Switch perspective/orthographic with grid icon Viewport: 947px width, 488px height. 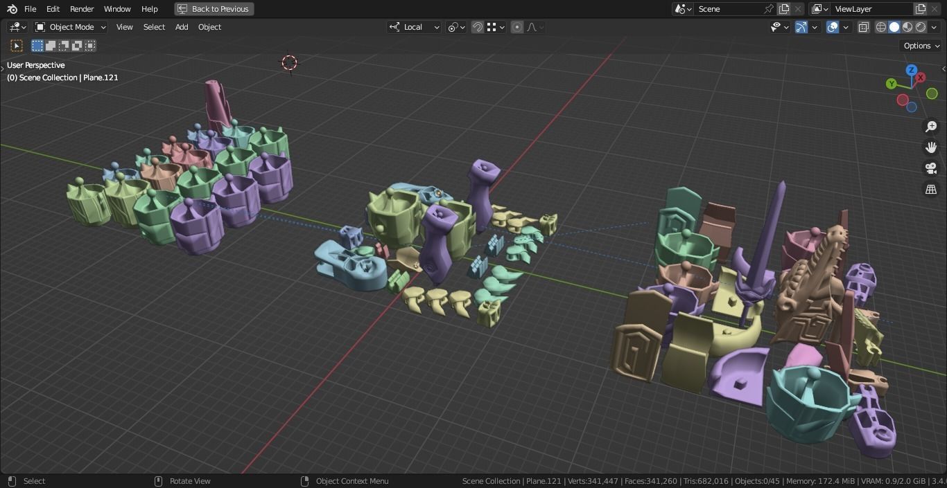click(x=931, y=189)
